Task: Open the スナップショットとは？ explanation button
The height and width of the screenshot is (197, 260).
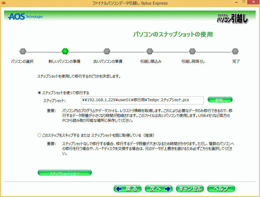Action: 65,173
